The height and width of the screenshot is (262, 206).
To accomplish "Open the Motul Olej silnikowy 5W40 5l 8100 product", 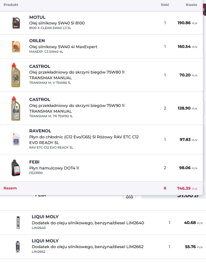I will click(x=57, y=23).
